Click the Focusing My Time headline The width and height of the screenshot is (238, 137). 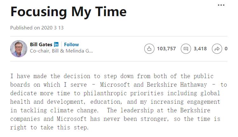[68, 12]
